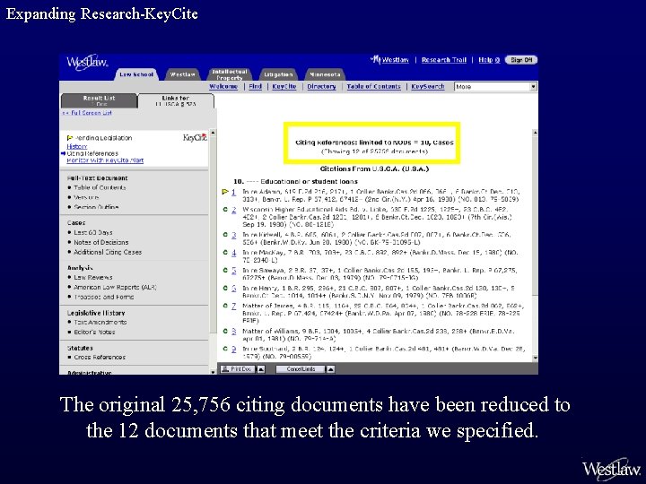Click green C icon beside result 7

coord(225,306)
